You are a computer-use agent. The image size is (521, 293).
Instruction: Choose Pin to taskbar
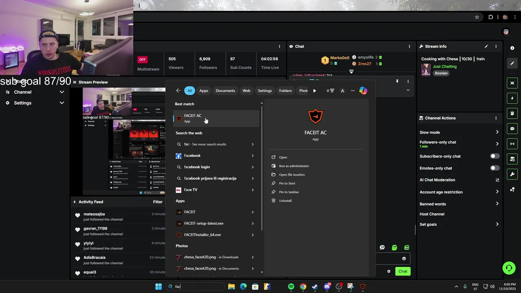click(289, 192)
